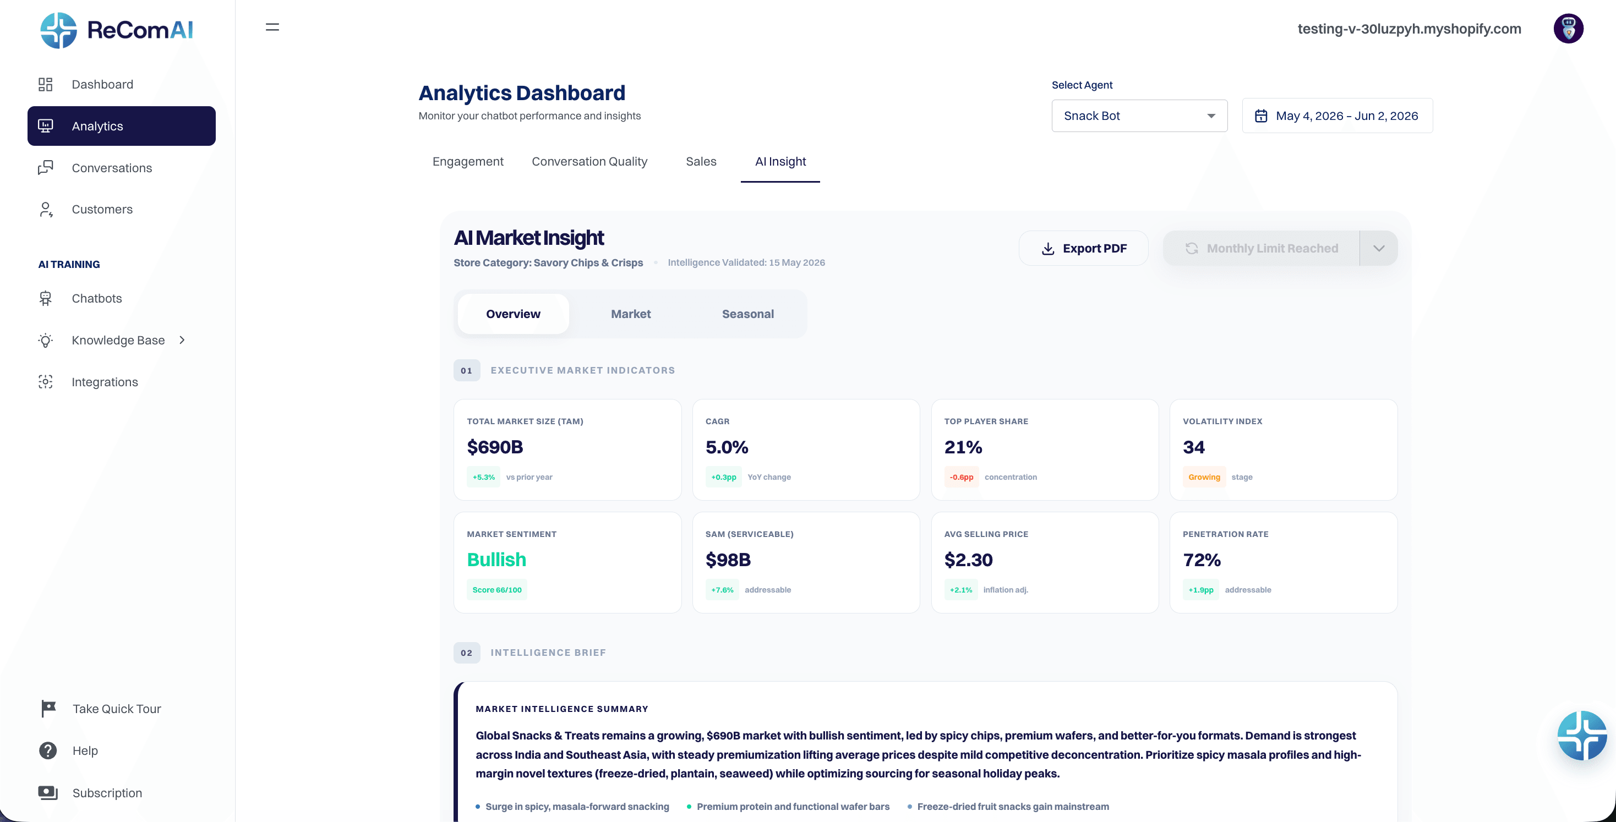Click the +7.6% addressable badge
This screenshot has height=822, width=1616.
coord(722,590)
